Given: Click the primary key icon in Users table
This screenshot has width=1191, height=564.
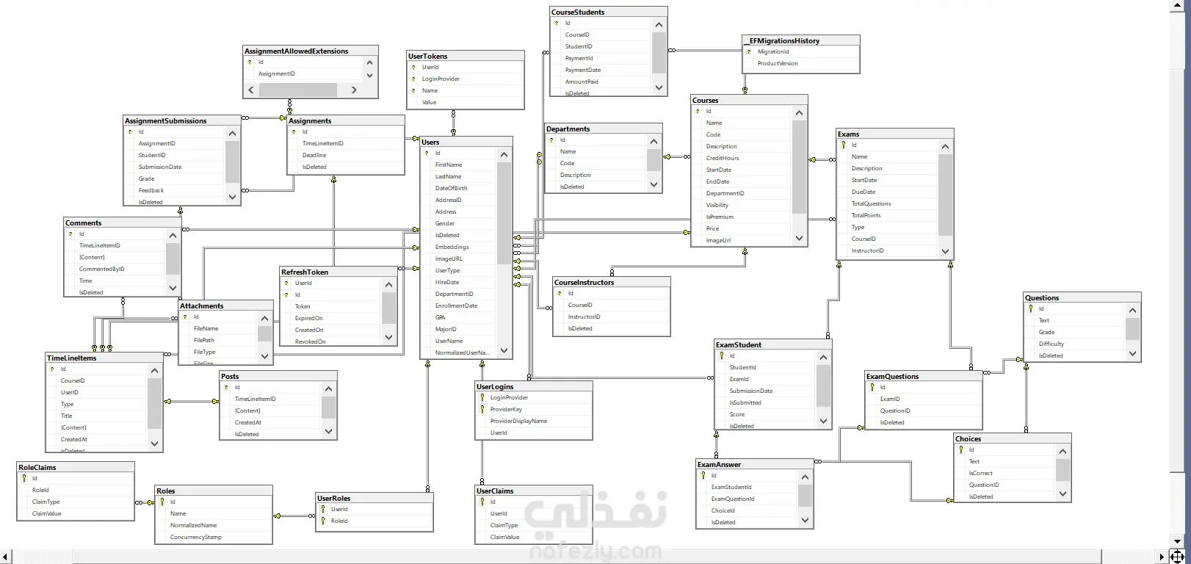Looking at the screenshot, I should click(427, 153).
